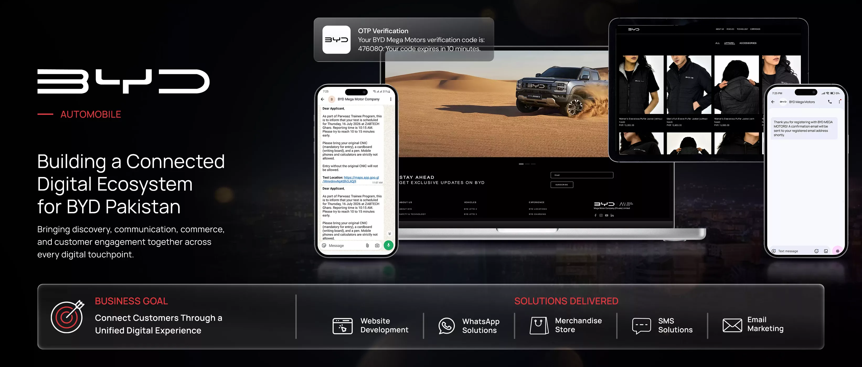Open YouTube icon in laptop website footer
Viewport: 862px width, 367px height.
coord(606,215)
